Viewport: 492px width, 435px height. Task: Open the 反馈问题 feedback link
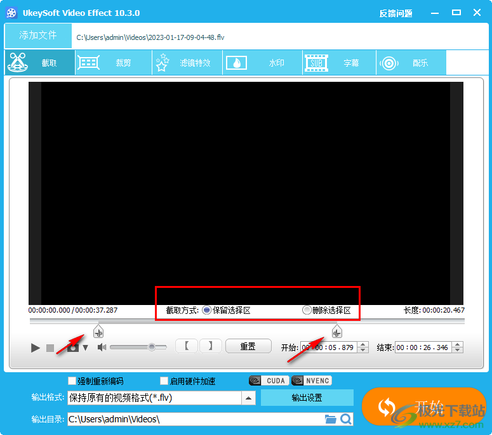(x=396, y=13)
